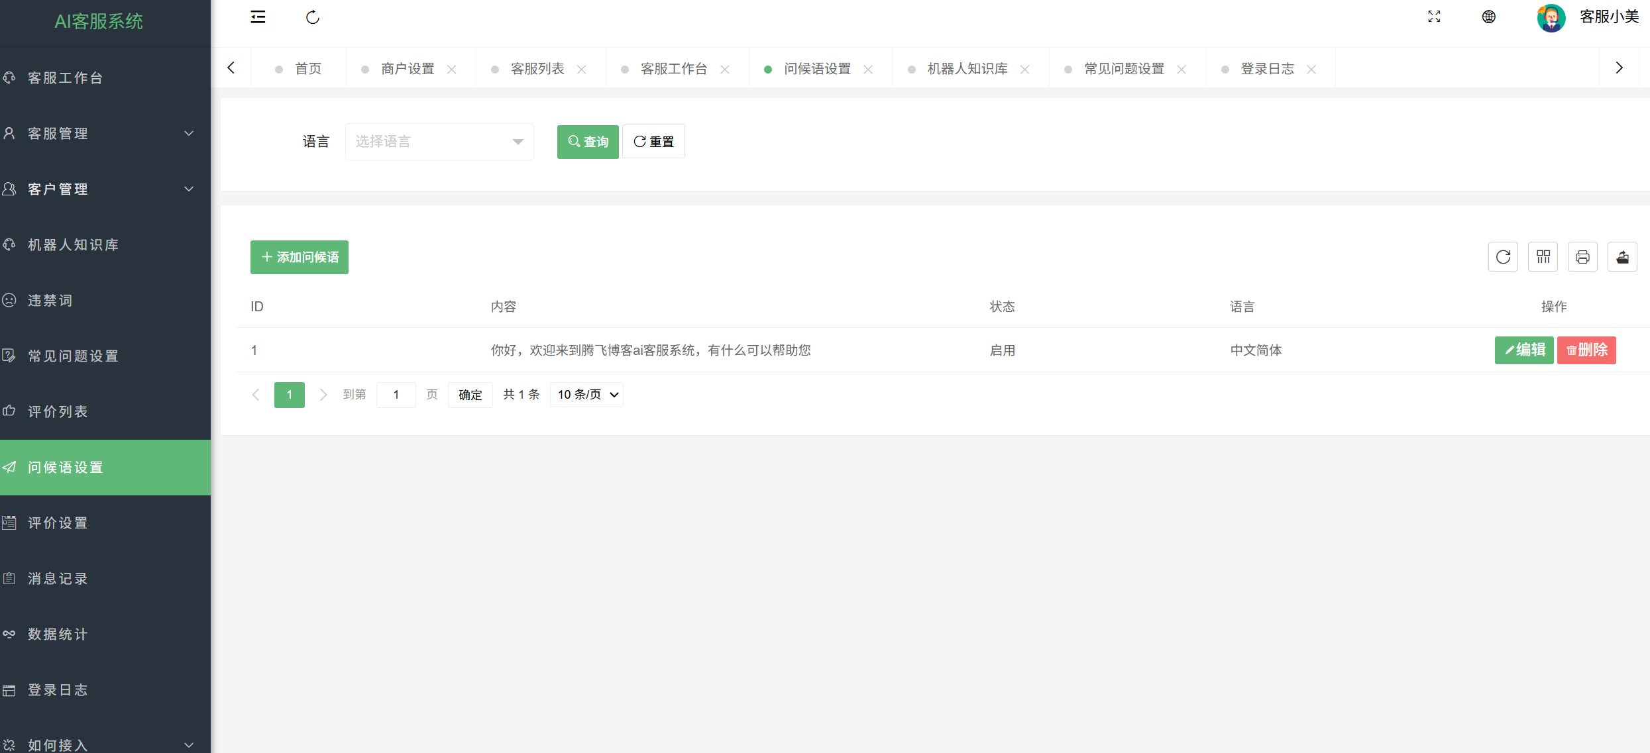This screenshot has width=1650, height=753.
Task: Refresh the greeting table data
Action: (1503, 256)
